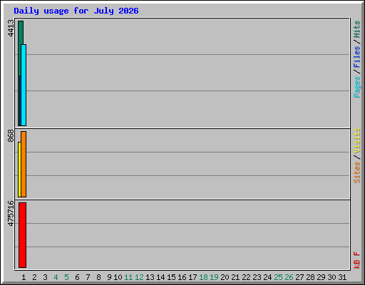Click the KB F legend label
This screenshot has width=365, height=285.
click(x=356, y=260)
